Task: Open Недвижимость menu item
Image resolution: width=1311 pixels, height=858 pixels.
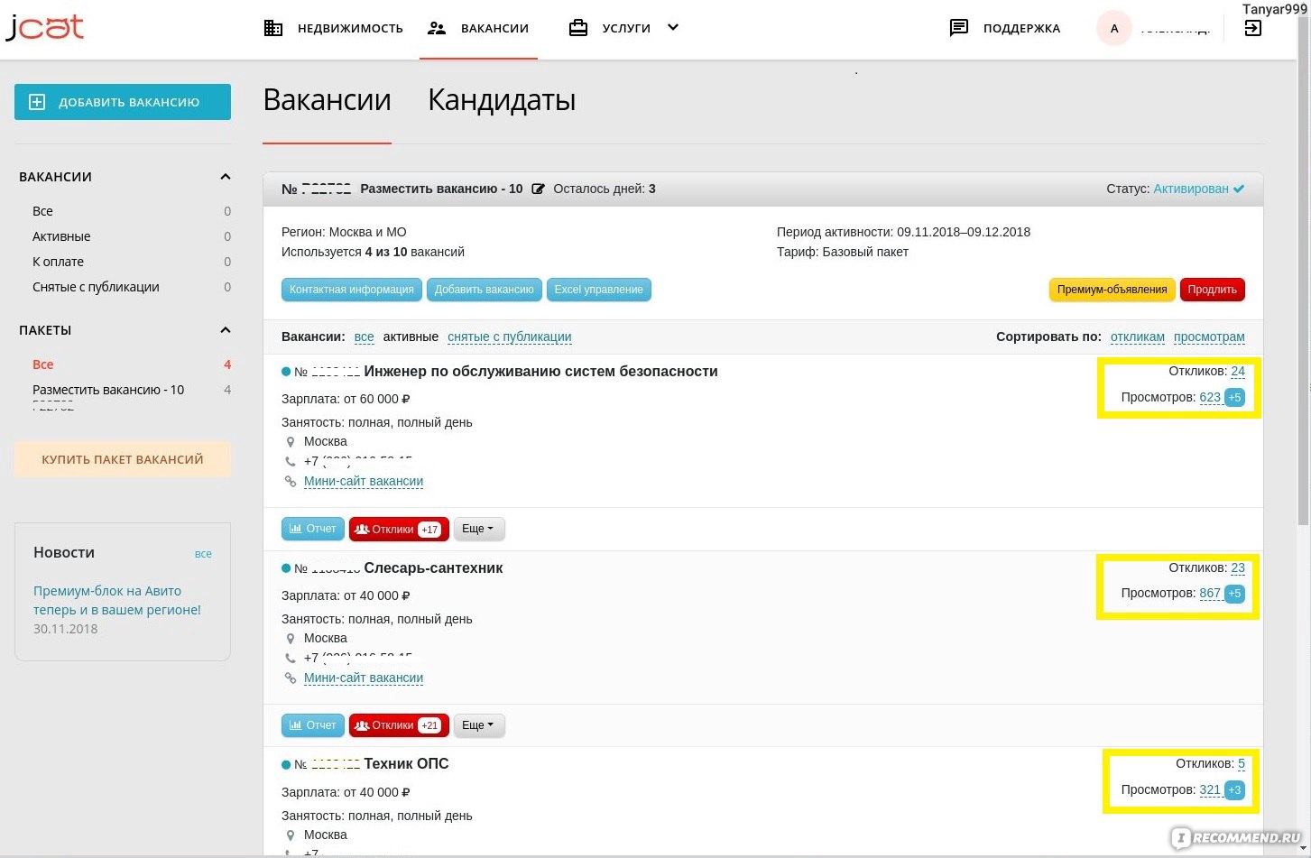Action: pyautogui.click(x=350, y=28)
